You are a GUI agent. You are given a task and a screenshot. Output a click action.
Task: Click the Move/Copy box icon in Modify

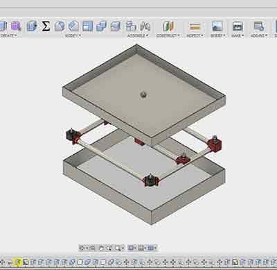[116, 26]
